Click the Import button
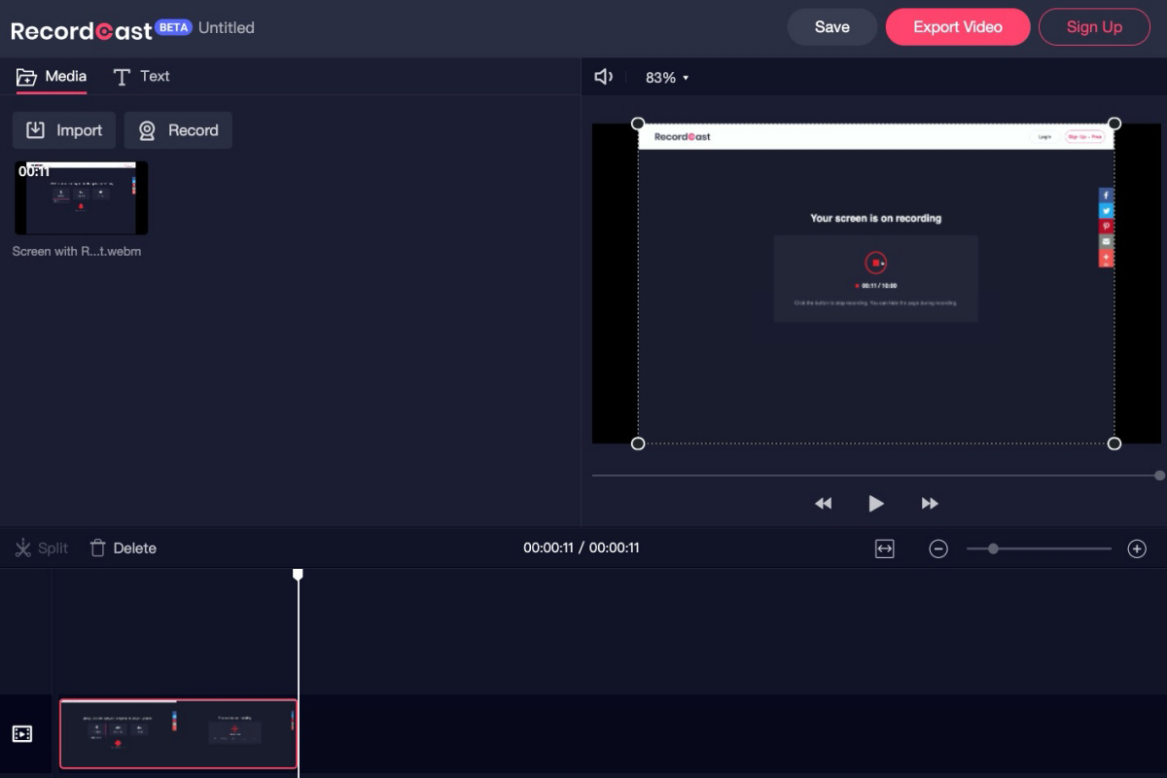Image resolution: width=1167 pixels, height=778 pixels. (x=64, y=130)
